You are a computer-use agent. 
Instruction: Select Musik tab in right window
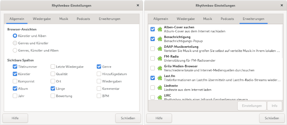pyautogui.click(x=208, y=19)
